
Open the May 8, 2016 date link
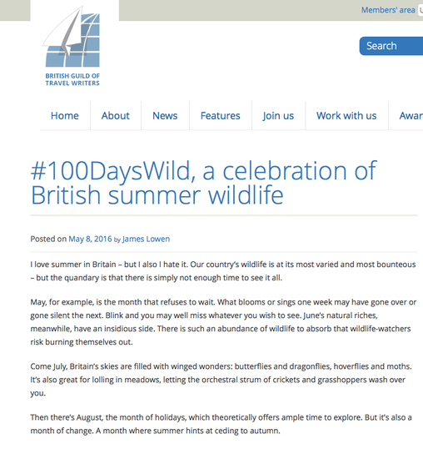pos(90,239)
